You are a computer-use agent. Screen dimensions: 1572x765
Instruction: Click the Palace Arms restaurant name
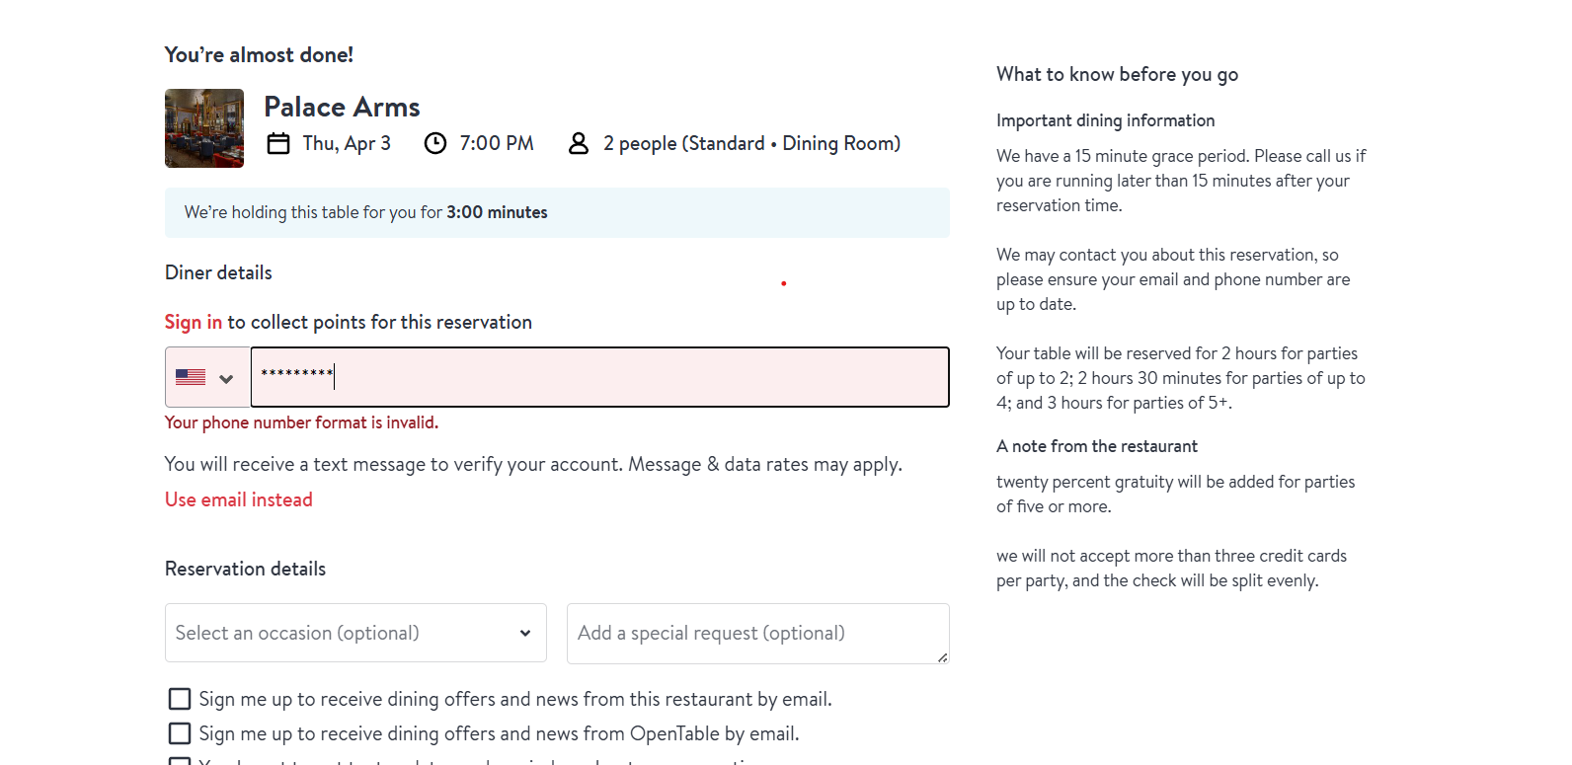click(x=342, y=107)
